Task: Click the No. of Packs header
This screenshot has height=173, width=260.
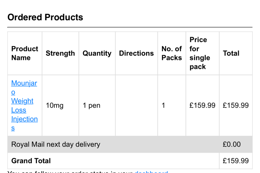Action: click(x=172, y=53)
